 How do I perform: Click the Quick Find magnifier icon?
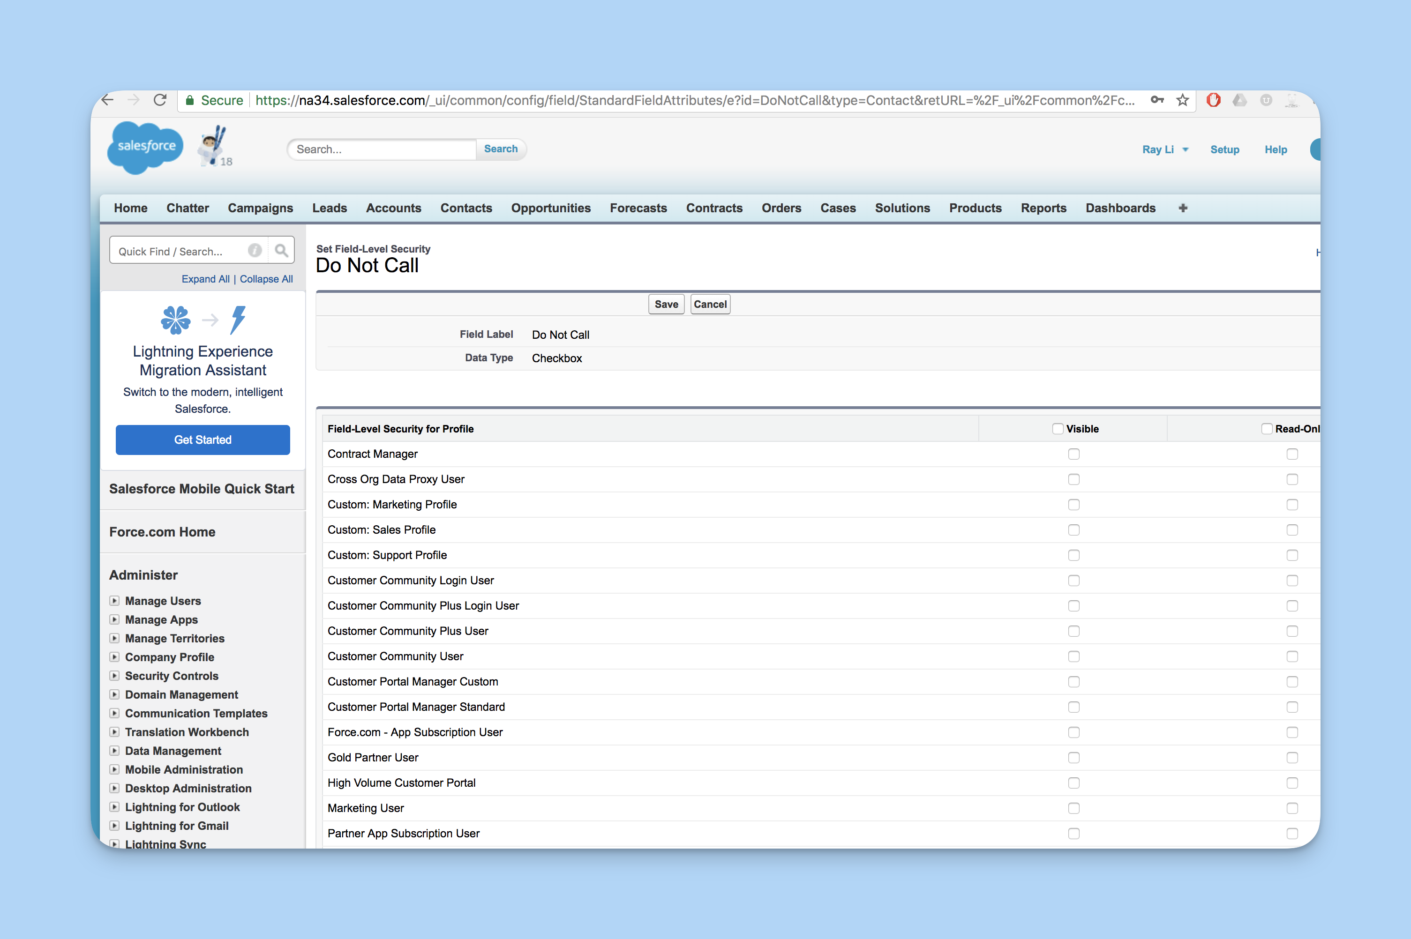[x=281, y=250]
